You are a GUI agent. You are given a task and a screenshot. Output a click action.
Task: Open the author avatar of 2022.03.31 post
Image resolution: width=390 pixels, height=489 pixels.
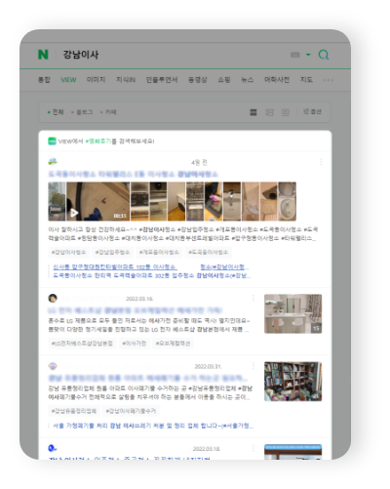[53, 366]
